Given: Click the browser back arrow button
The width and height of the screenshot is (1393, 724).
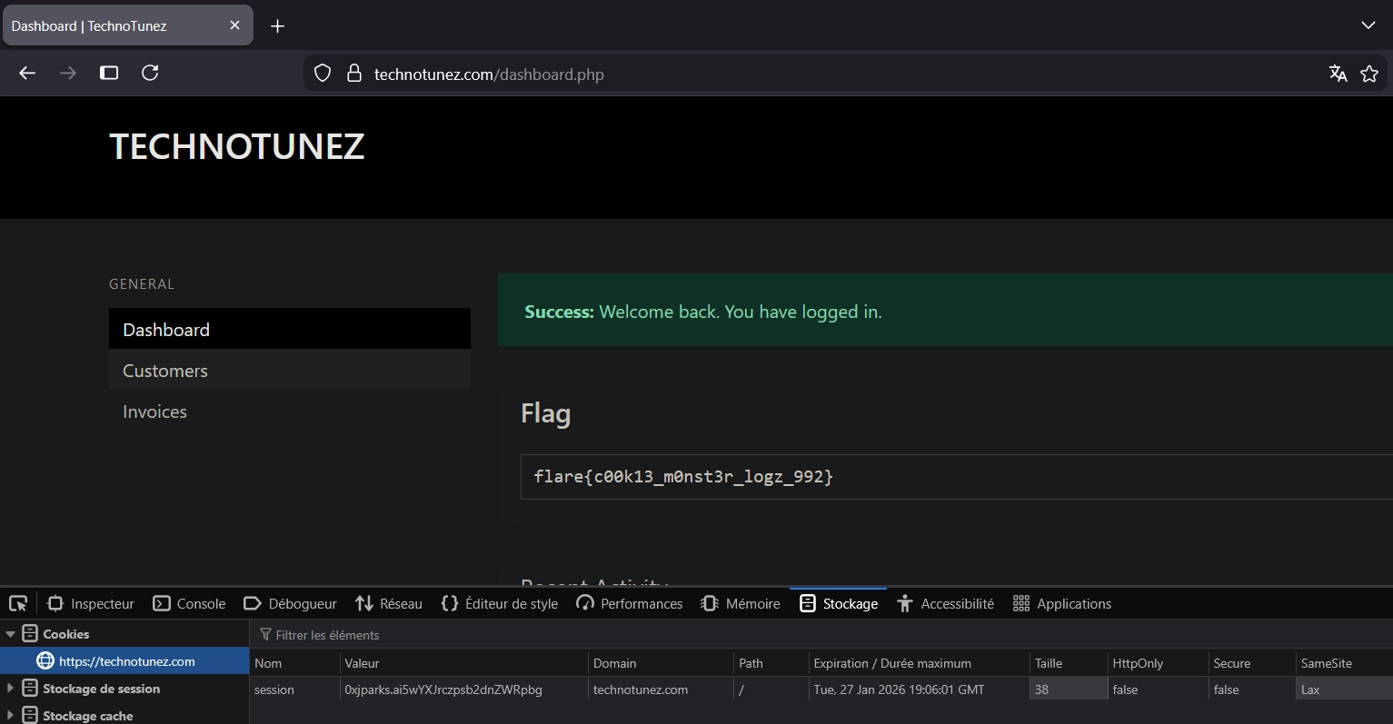Looking at the screenshot, I should click(27, 73).
